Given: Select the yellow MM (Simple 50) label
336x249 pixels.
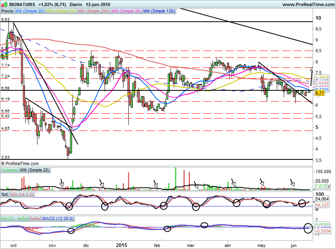Looking at the screenshot, I should 61,11.
